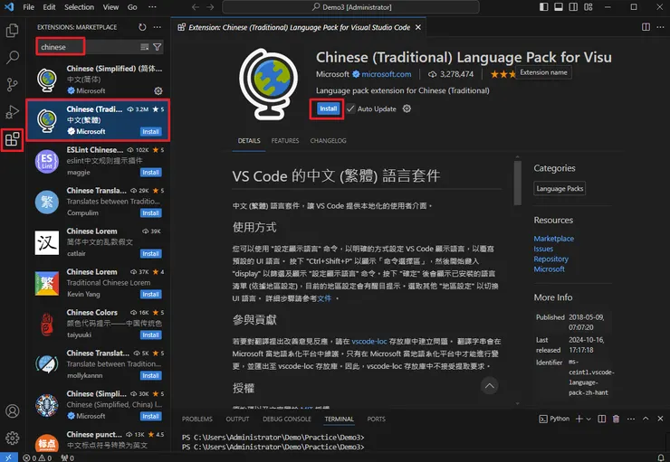Switch to DEBUG CONSOLE panel tab
The image size is (670, 462).
[287, 419]
